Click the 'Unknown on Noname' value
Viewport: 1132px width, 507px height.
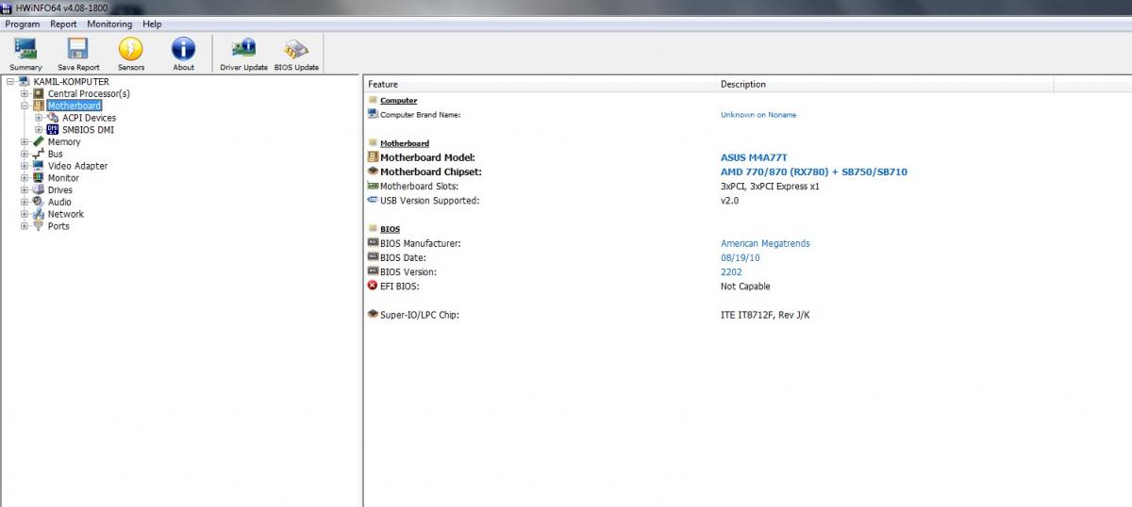tap(758, 115)
